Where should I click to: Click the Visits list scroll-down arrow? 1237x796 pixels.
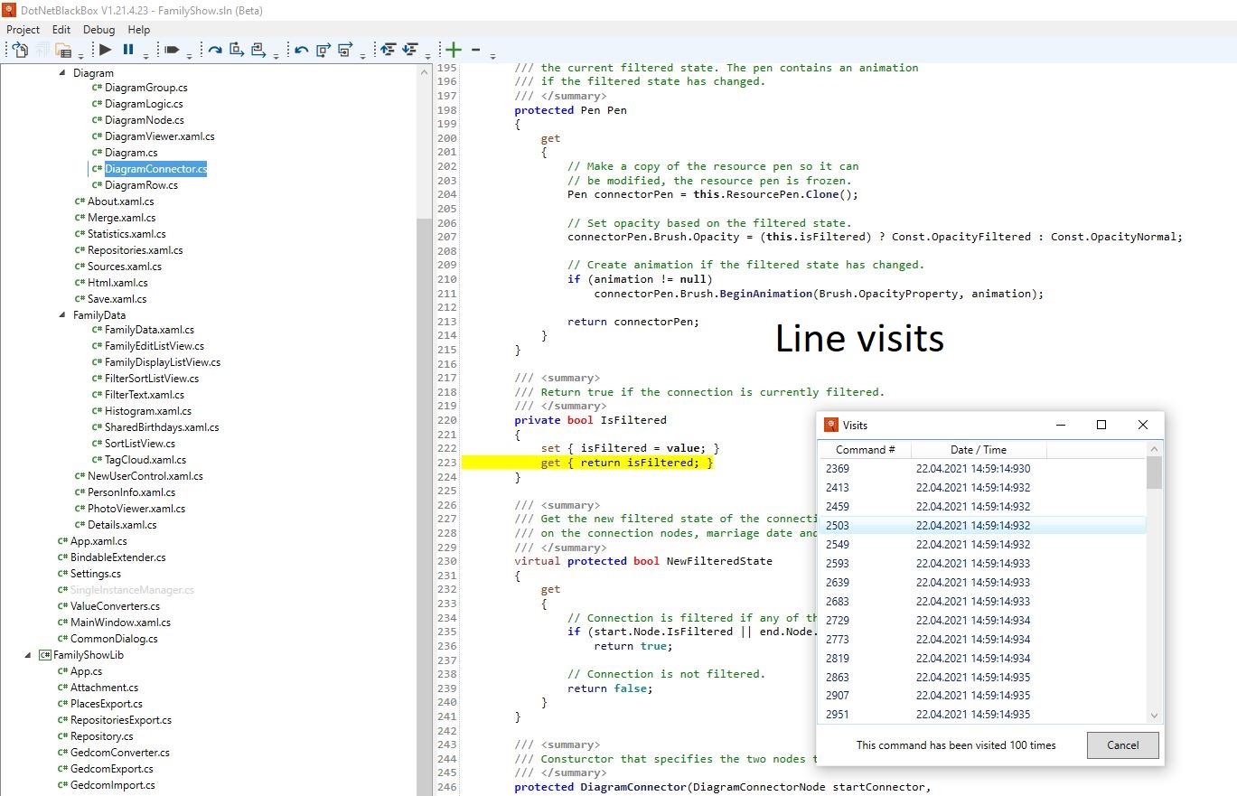[1154, 716]
